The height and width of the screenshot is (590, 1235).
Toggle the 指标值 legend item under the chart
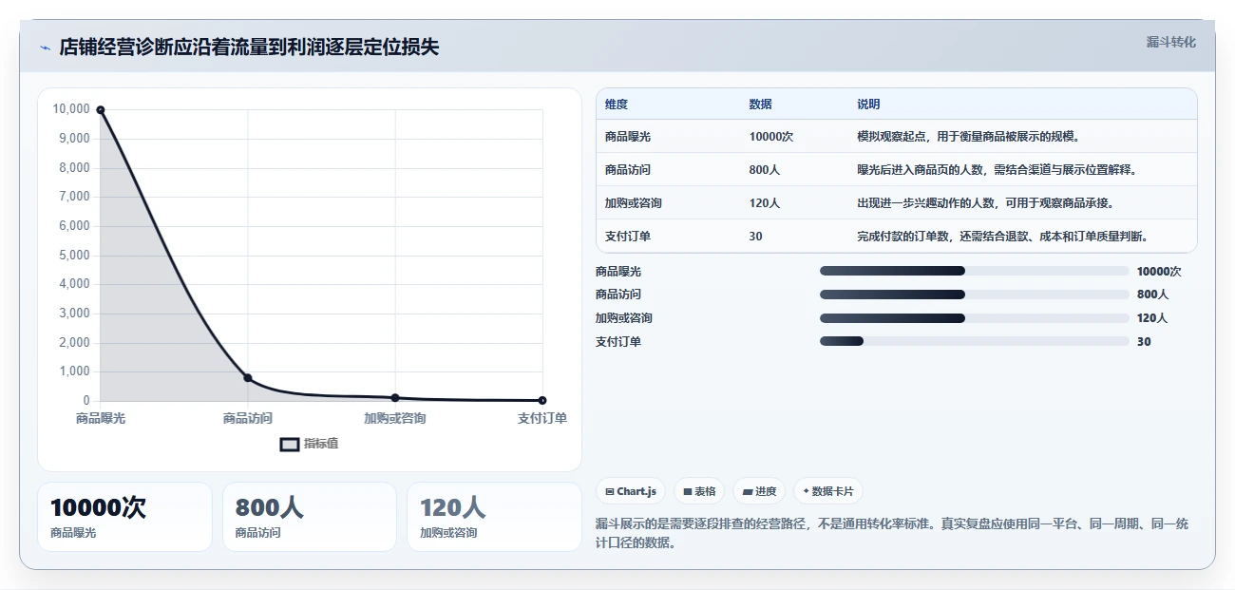[310, 444]
